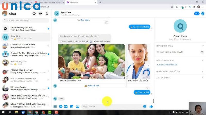Viewport: 206px width, 115px height.
Task: Open Winbank Triệu Đô conversation
Action: pyautogui.click(x=26, y=63)
